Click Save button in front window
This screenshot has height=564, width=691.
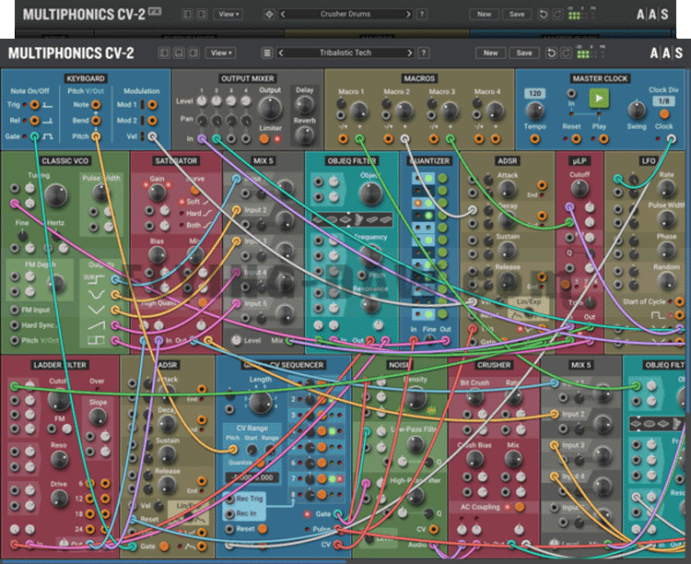click(524, 53)
